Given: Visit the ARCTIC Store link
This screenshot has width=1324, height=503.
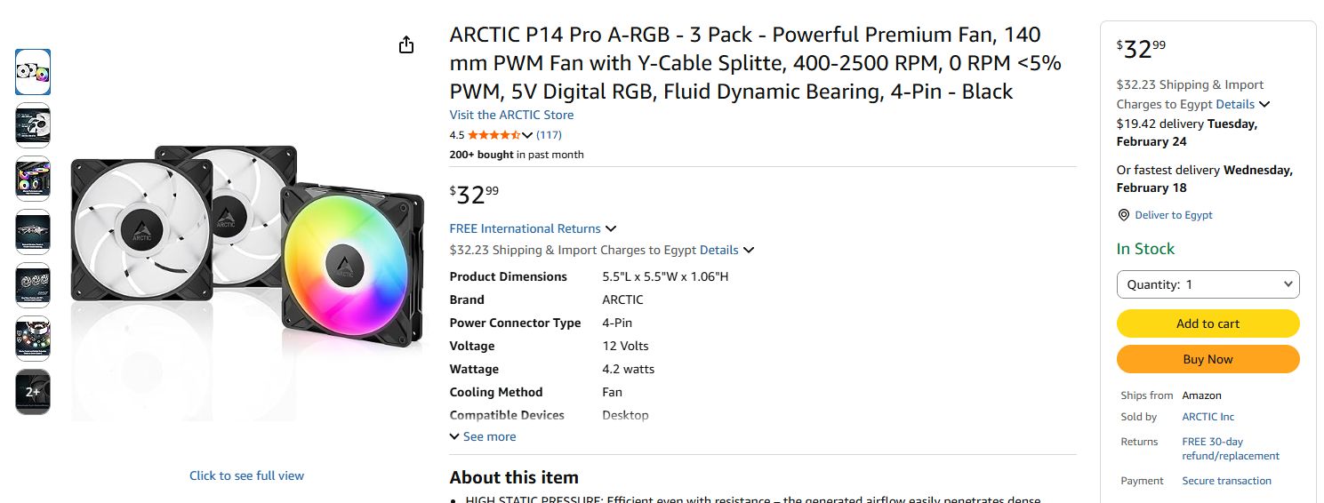Looking at the screenshot, I should pyautogui.click(x=511, y=115).
